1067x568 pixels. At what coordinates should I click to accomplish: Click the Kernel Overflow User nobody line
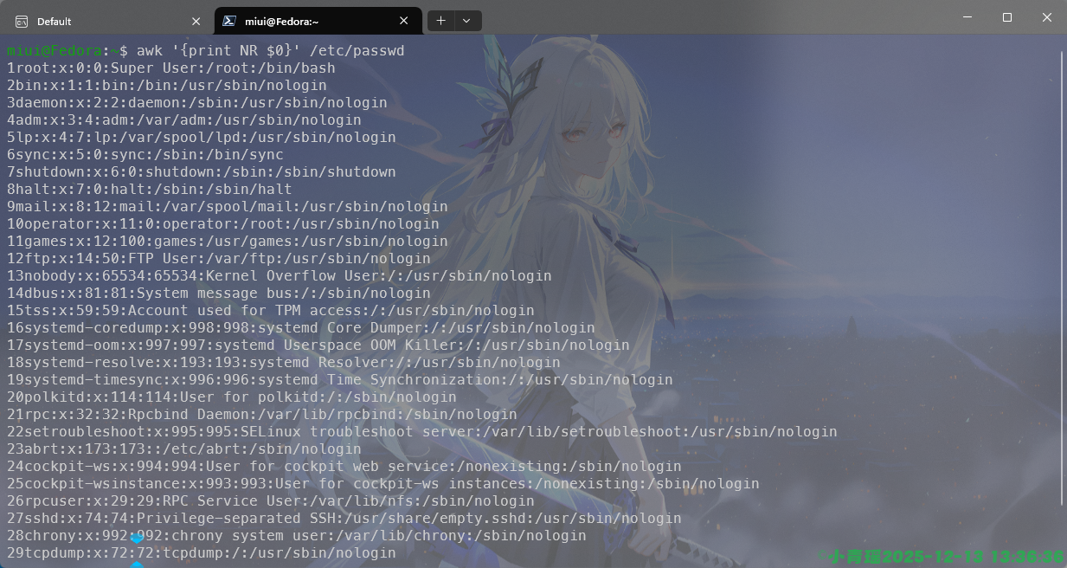point(277,275)
